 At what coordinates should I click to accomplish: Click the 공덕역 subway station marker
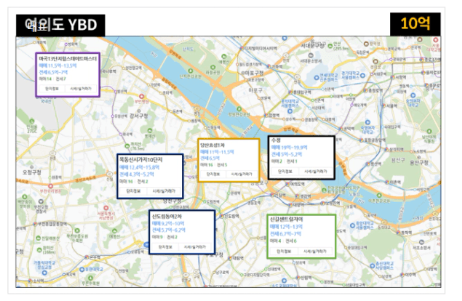341,129
